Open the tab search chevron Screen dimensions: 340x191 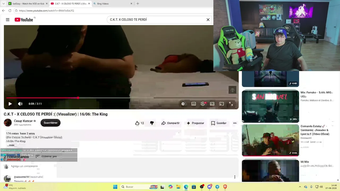click(3, 4)
